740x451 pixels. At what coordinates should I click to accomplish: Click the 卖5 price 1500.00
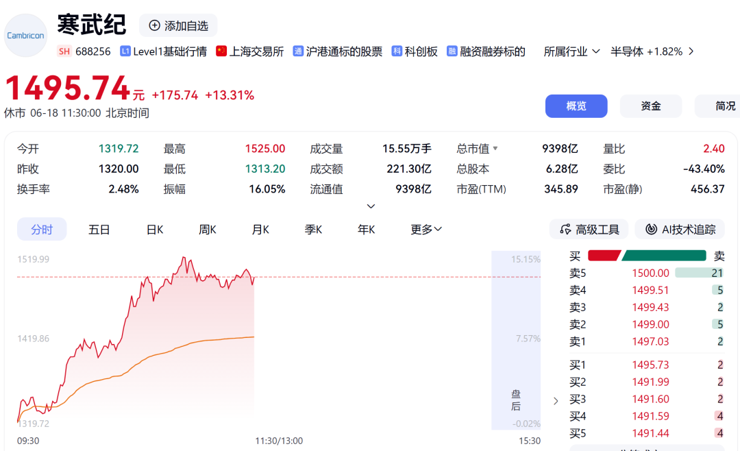point(650,273)
